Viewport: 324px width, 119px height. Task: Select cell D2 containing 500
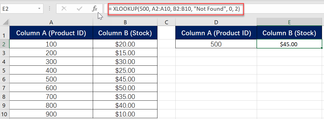point(216,44)
